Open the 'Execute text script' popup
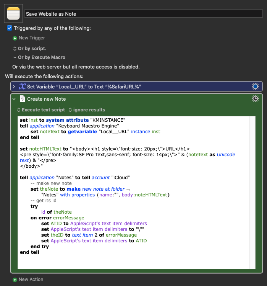 pos(41,110)
